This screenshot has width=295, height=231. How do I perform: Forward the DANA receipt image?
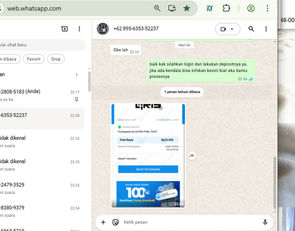point(192,156)
